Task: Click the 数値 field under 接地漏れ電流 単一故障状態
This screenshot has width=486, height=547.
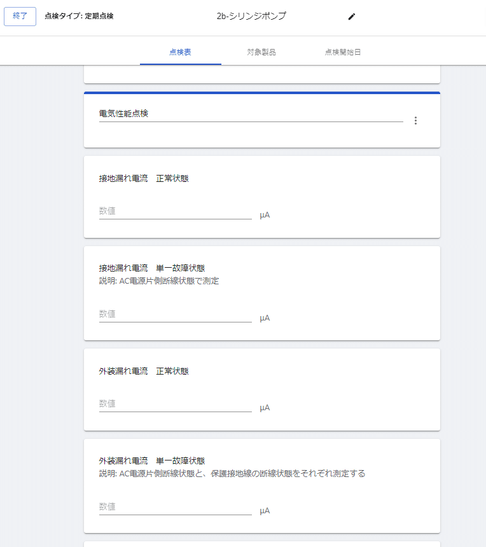Action: point(175,314)
